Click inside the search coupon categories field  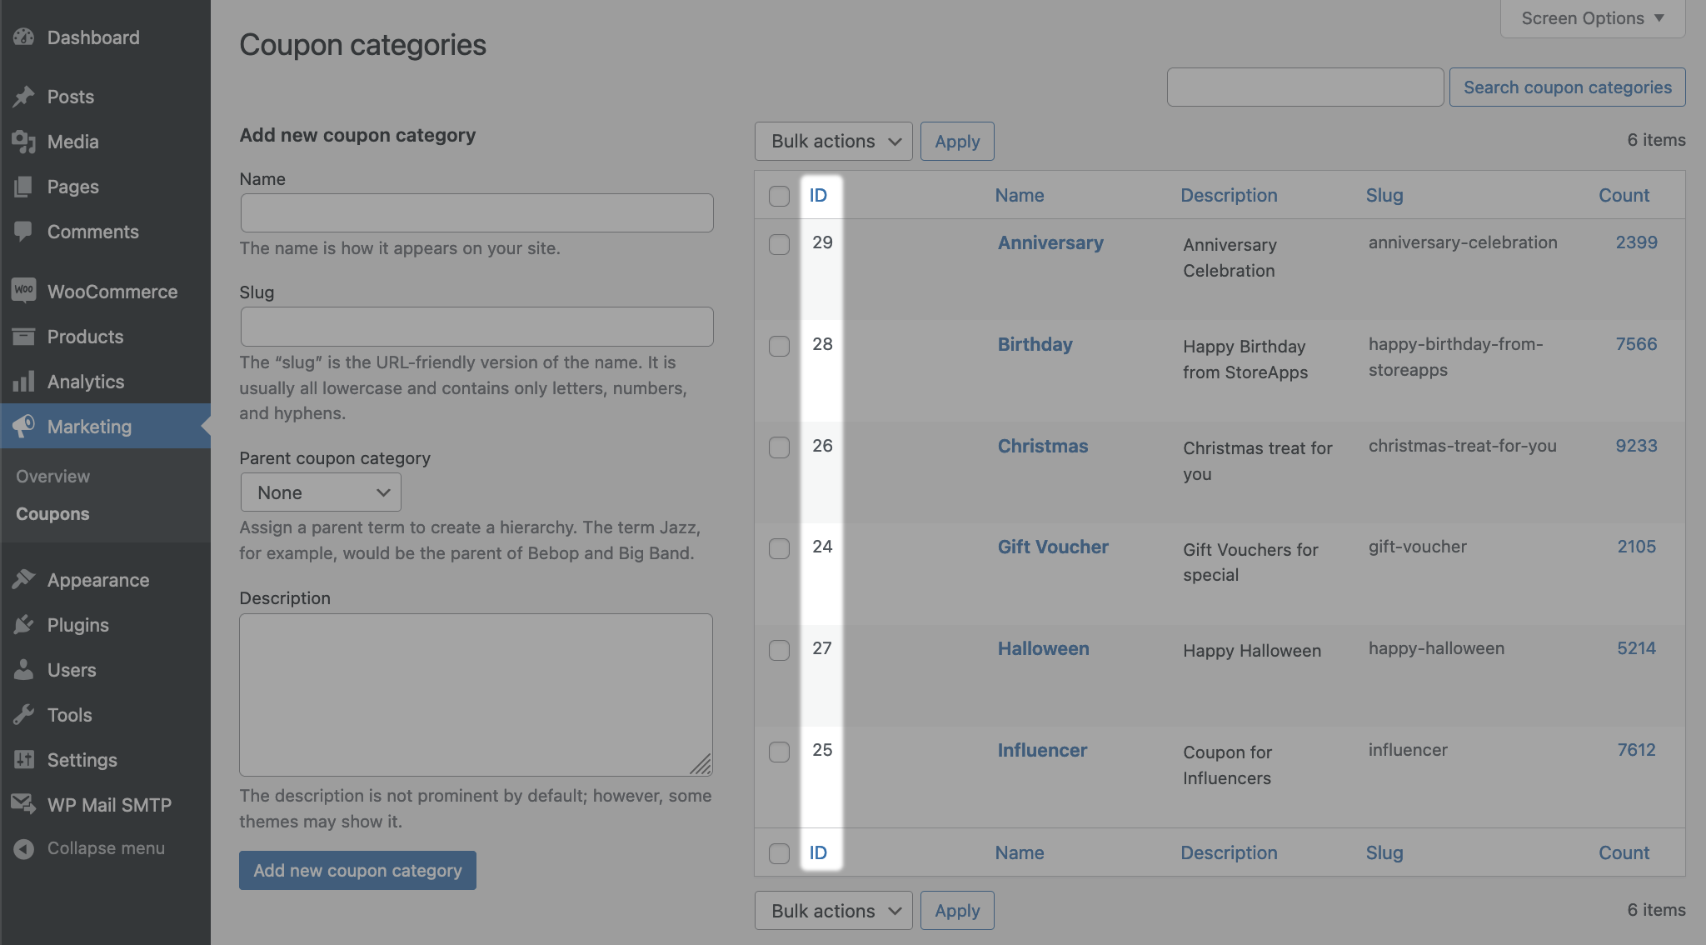coord(1304,87)
